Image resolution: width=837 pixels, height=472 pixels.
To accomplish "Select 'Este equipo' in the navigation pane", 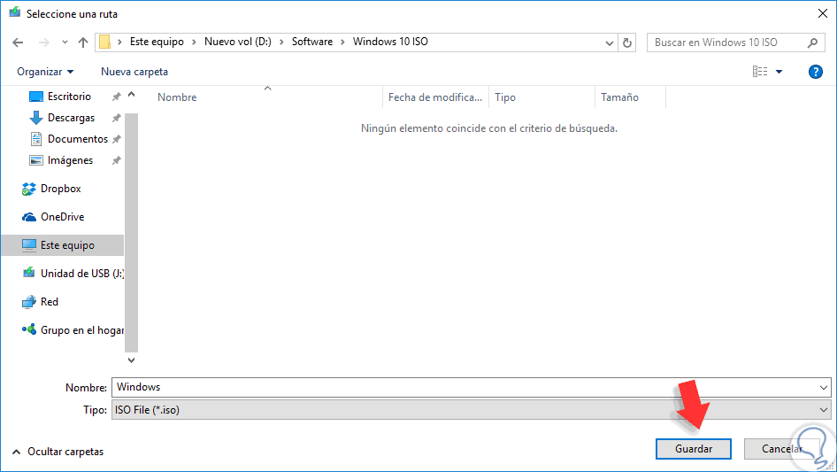I will pos(63,245).
